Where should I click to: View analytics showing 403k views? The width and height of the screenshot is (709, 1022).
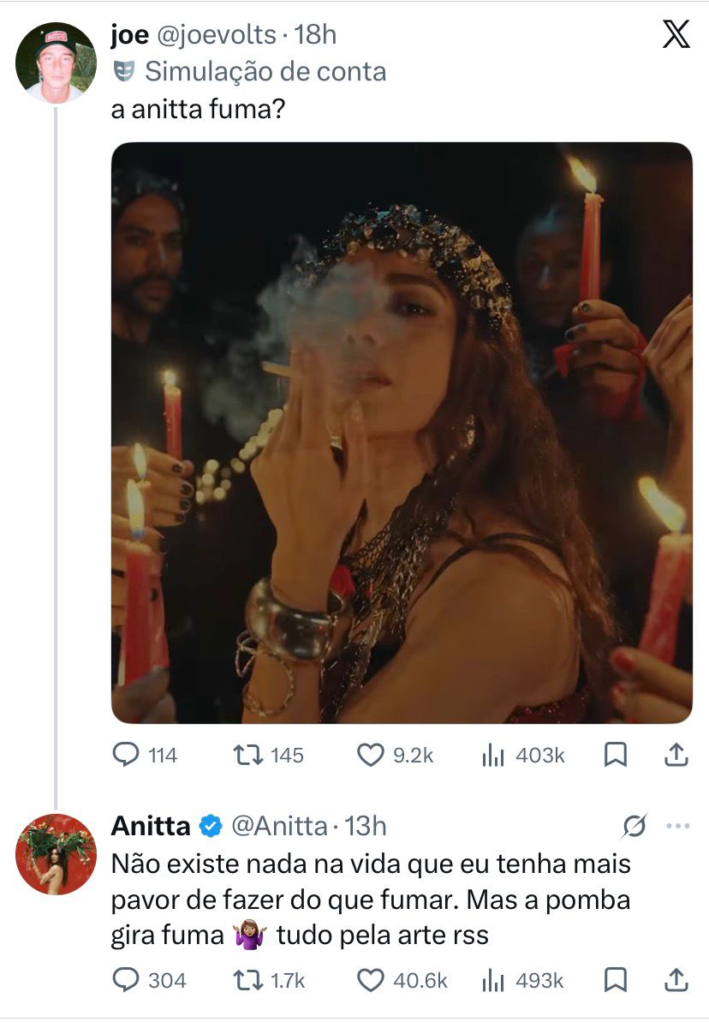(493, 755)
